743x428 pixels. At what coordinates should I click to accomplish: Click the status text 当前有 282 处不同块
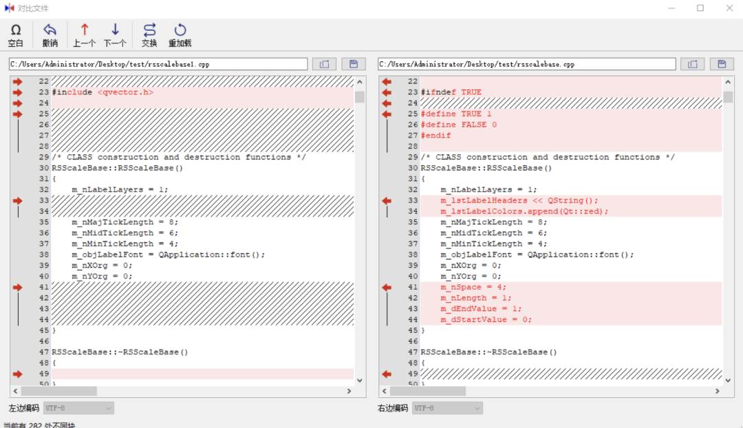pyautogui.click(x=39, y=425)
